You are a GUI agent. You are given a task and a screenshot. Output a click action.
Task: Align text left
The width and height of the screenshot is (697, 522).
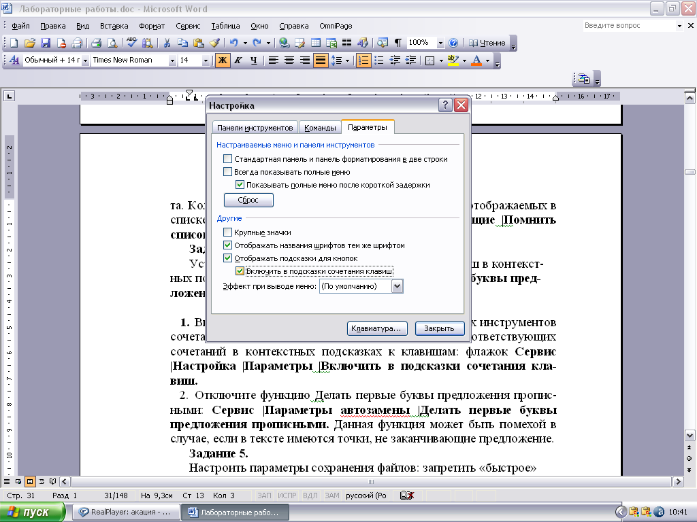tap(274, 60)
